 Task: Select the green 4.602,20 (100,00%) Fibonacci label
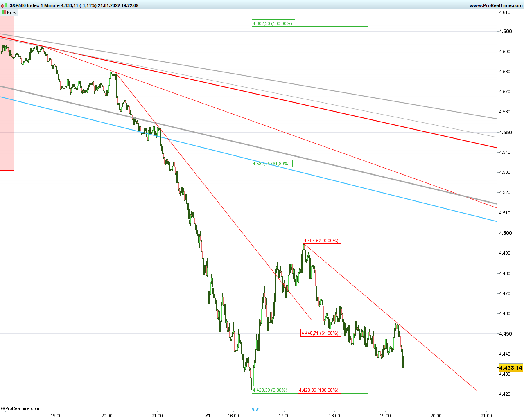click(x=273, y=23)
